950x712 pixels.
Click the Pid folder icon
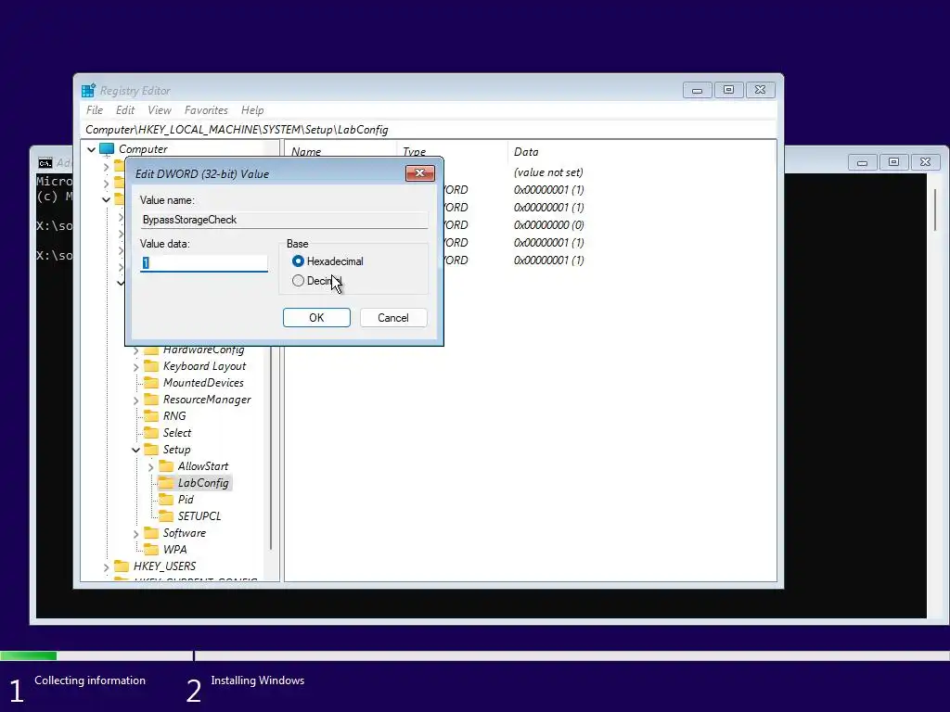(166, 500)
